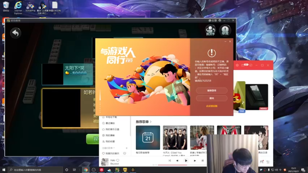Open the 新建文本文档 (2) desktop file
The width and height of the screenshot is (308, 173).
click(x=55, y=7)
